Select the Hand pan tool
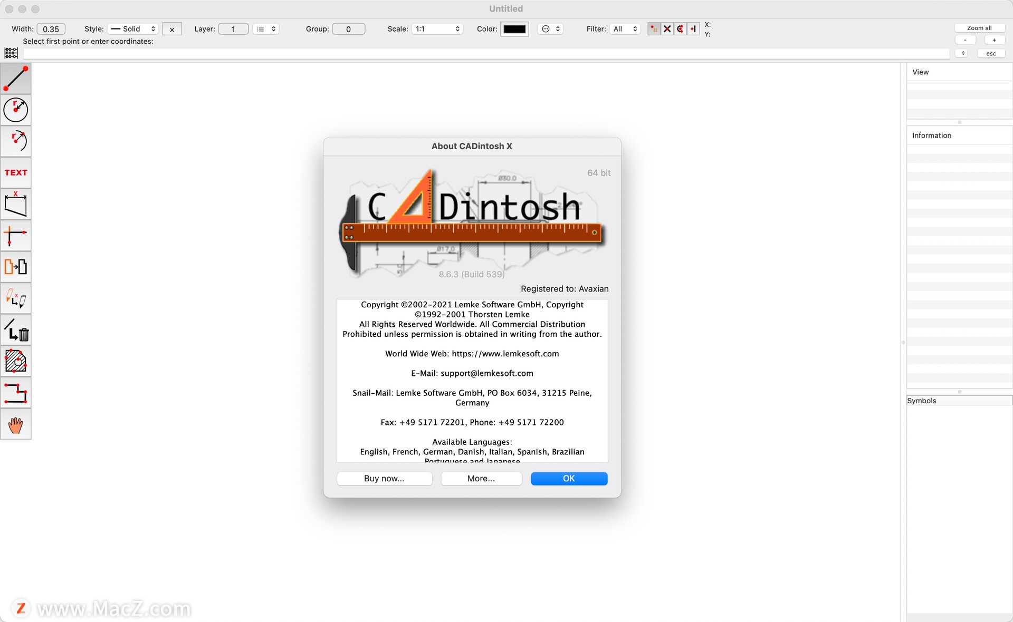 coord(16,424)
